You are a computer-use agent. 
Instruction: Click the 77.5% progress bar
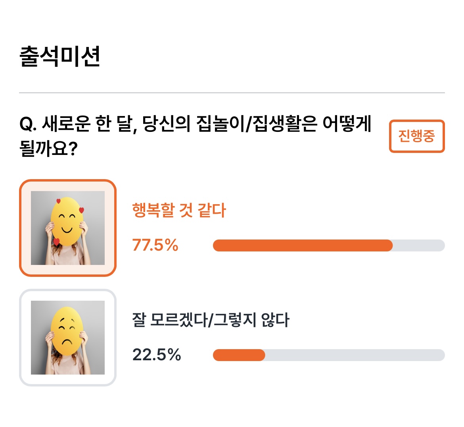pos(329,245)
